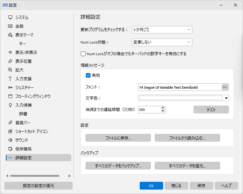Uncheck the 有効 information message checkbox
Image resolution: width=243 pixels, height=194 pixels.
coord(88,75)
